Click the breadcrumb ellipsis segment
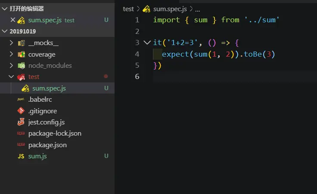Image resolution: width=317 pixels, height=194 pixels. pos(198,10)
